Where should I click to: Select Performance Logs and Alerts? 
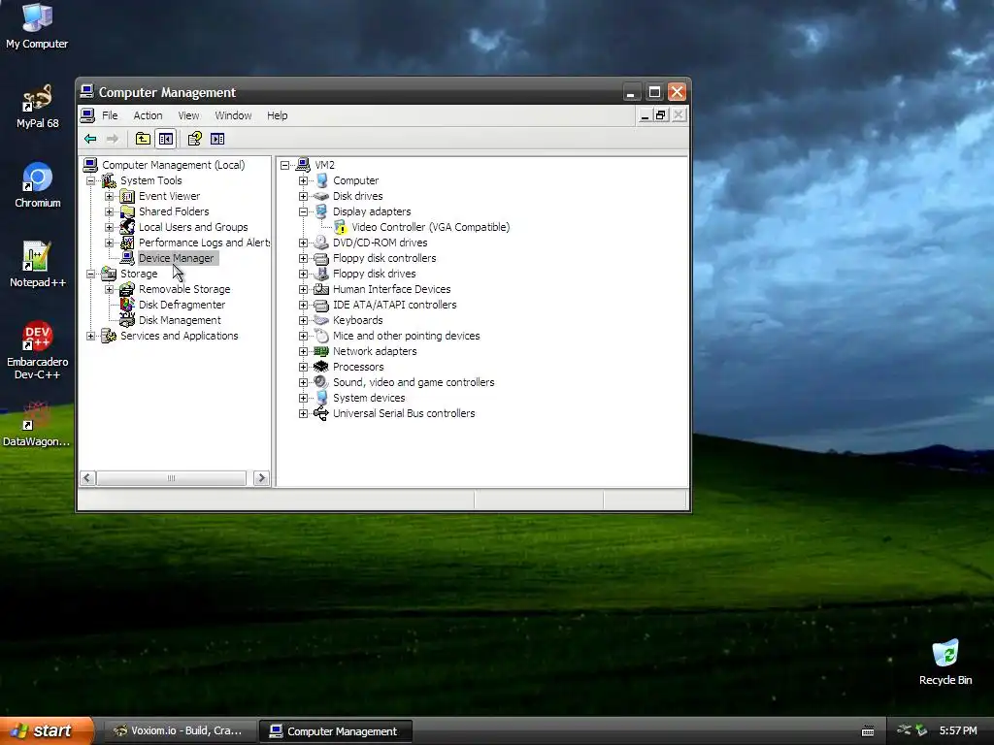coord(204,243)
